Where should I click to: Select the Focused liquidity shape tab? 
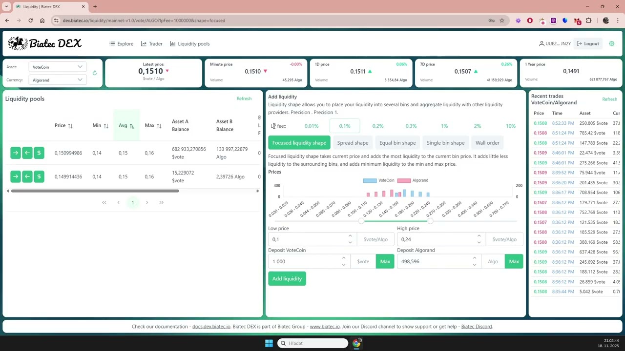(x=299, y=143)
